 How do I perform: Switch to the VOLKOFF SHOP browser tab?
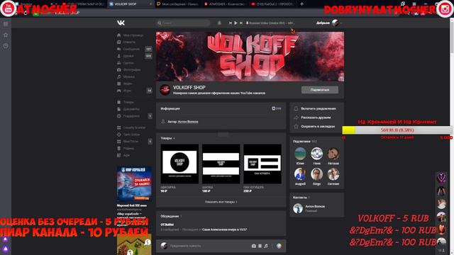tap(131, 4)
